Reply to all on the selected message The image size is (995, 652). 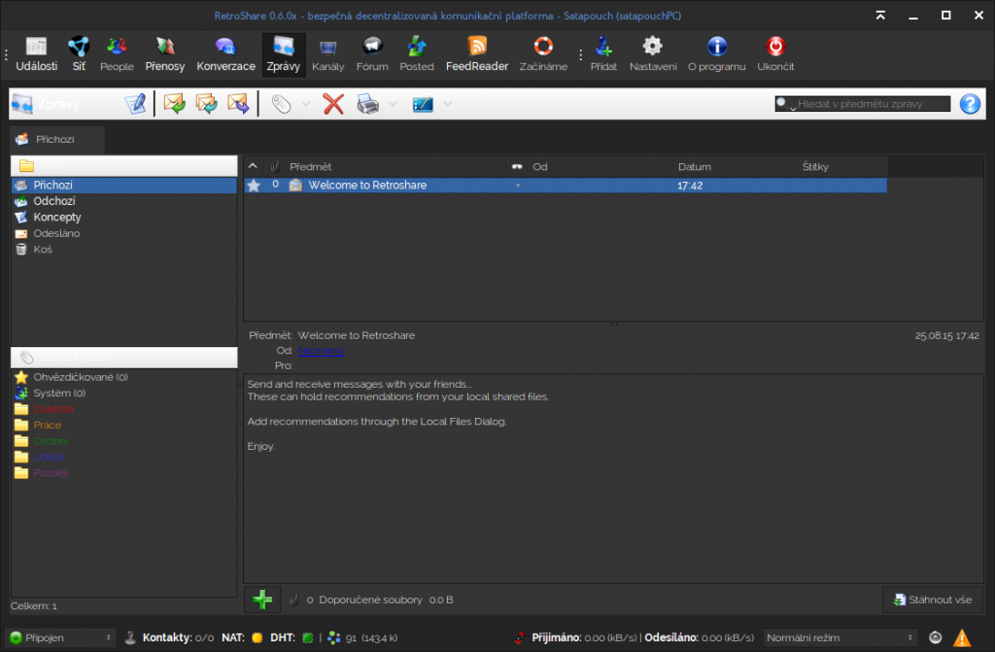[x=206, y=103]
